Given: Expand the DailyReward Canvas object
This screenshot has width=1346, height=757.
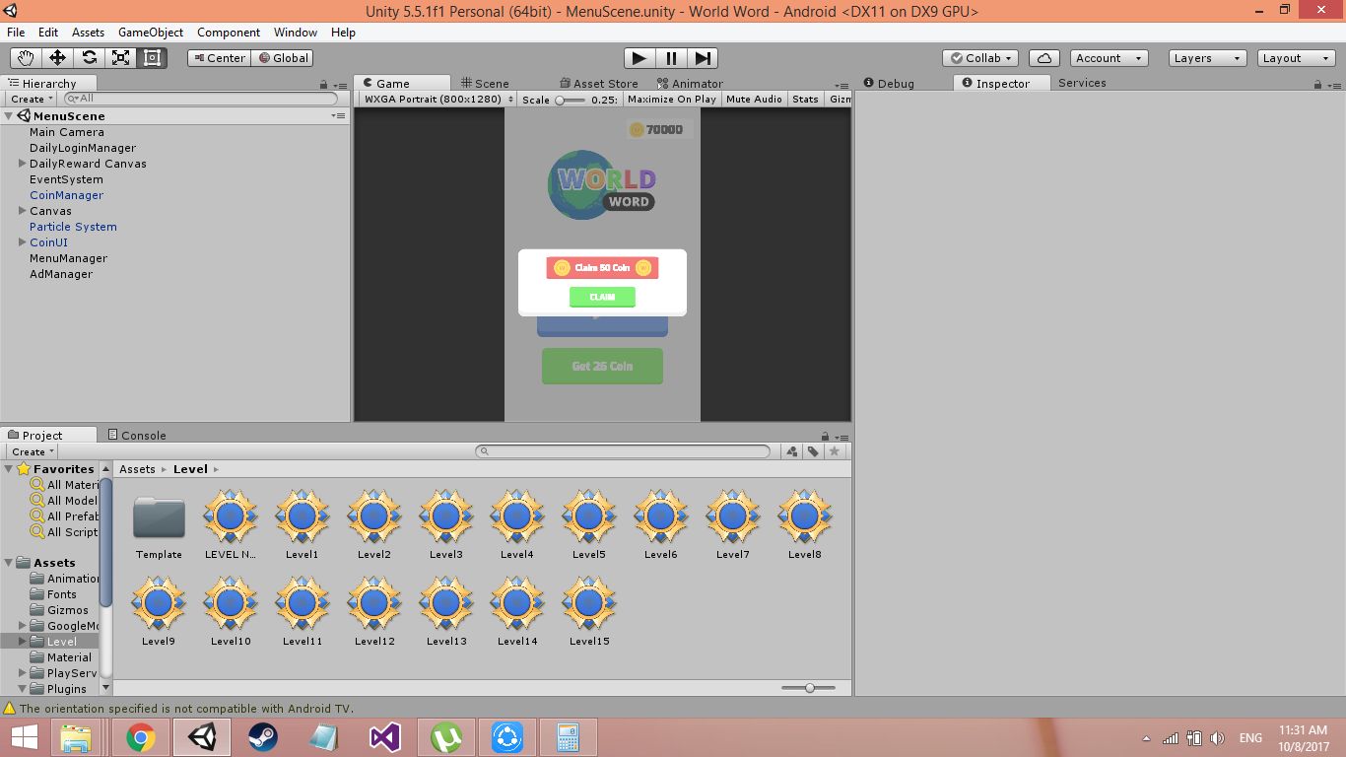Looking at the screenshot, I should tap(23, 164).
